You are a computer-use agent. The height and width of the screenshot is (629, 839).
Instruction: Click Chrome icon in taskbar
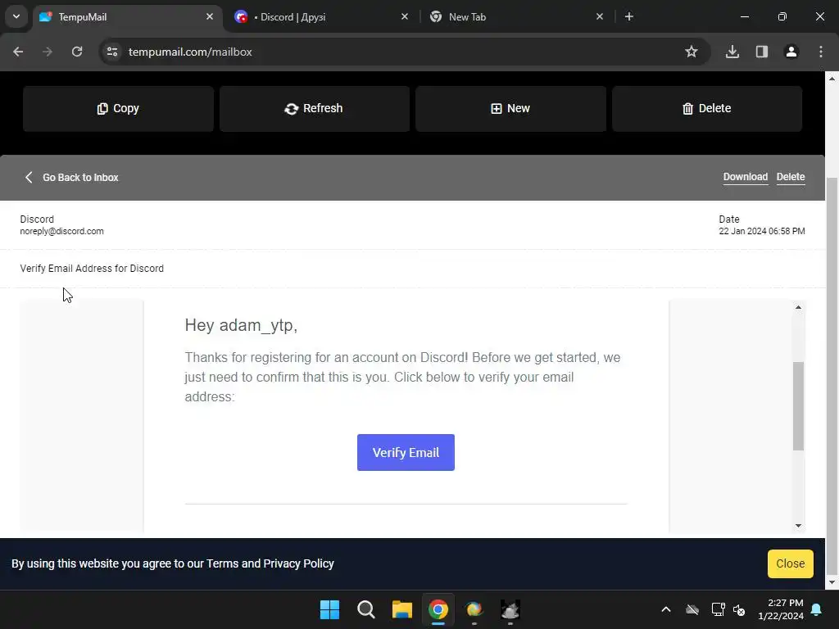[x=438, y=609]
